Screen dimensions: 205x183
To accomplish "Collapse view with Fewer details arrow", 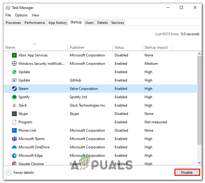I will 8,173.
